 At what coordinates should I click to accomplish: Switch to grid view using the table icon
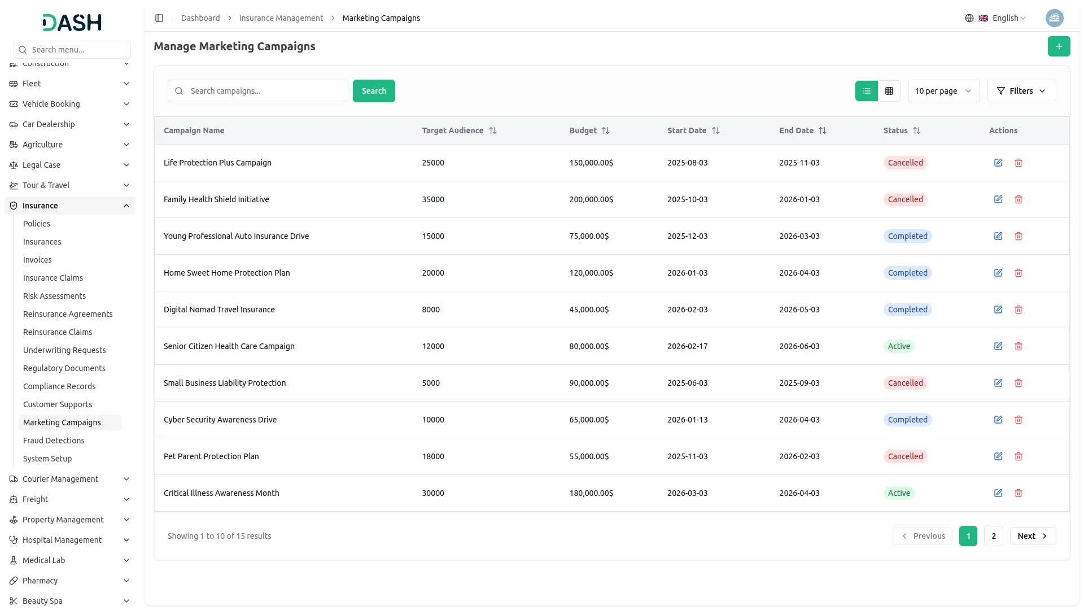pos(889,91)
